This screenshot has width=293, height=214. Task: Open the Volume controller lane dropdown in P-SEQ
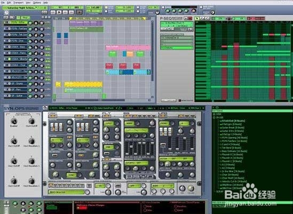[x=177, y=37]
